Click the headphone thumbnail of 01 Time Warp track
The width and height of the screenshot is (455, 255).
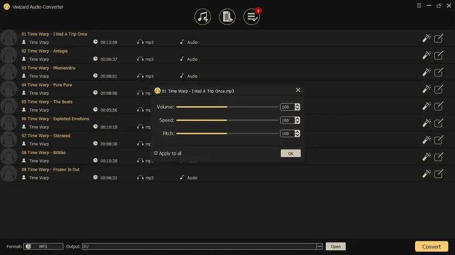pyautogui.click(x=9, y=38)
